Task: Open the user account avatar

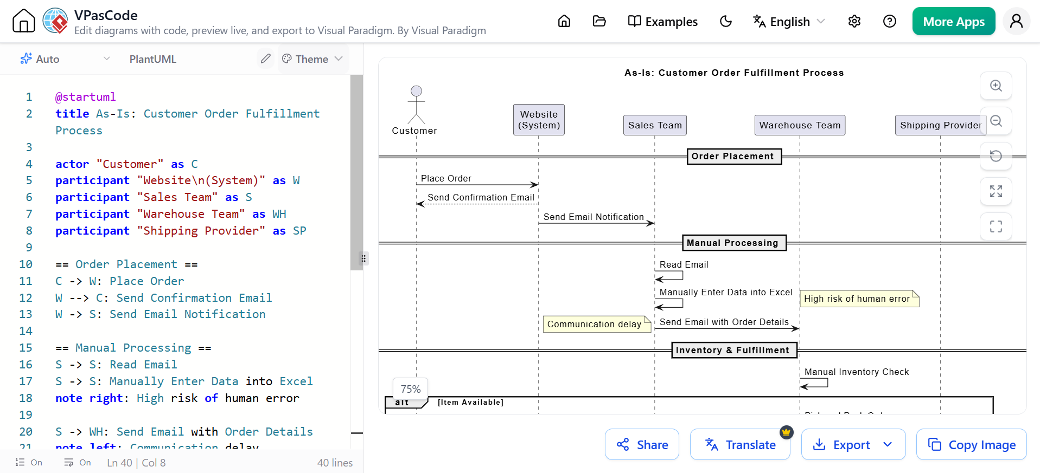Action: (x=1017, y=21)
